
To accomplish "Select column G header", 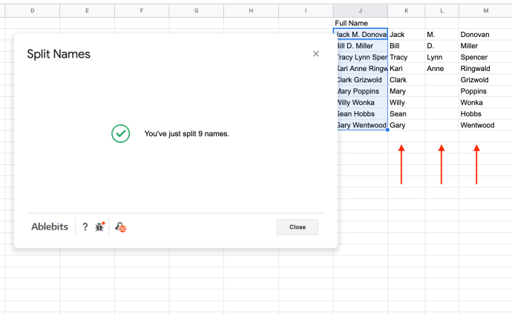I will [x=196, y=10].
